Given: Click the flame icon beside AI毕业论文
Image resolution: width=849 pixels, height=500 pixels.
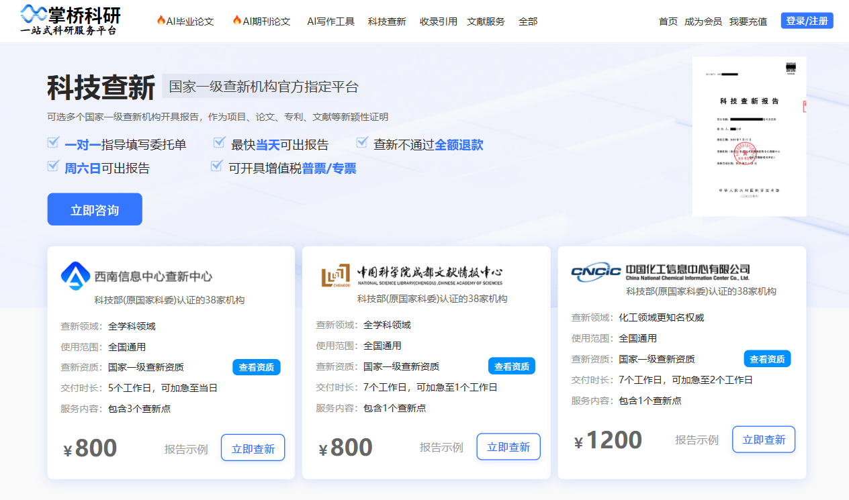Looking at the screenshot, I should [x=161, y=20].
